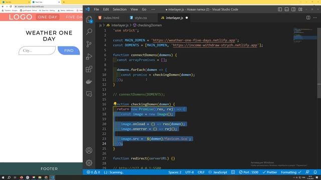Screen dimensions: 321x180
Task: Change the end of line sequence CRLF
Action: coord(201,172)
